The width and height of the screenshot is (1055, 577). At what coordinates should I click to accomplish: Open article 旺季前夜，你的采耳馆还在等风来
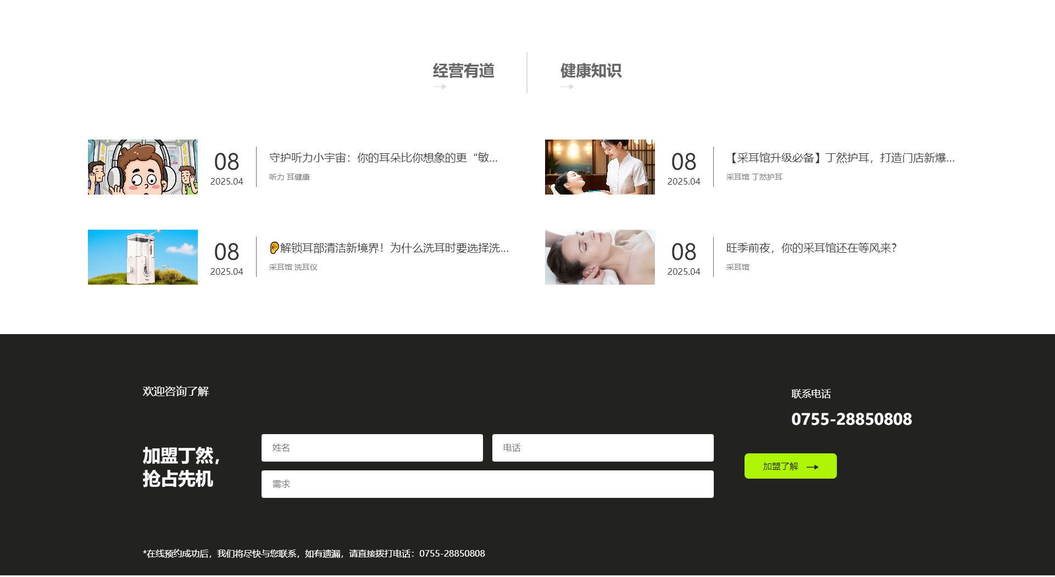click(x=811, y=248)
